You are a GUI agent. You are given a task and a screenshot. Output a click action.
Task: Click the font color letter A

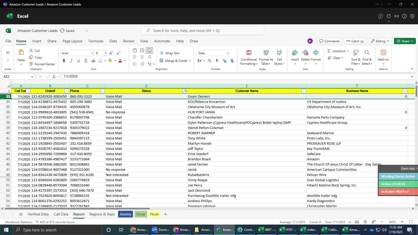coord(120,61)
